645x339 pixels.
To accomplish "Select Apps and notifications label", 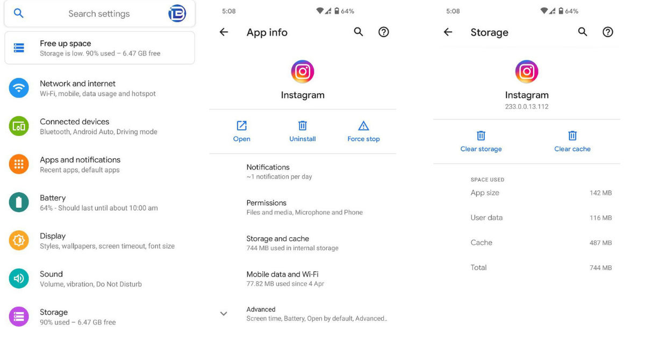I will [x=80, y=160].
